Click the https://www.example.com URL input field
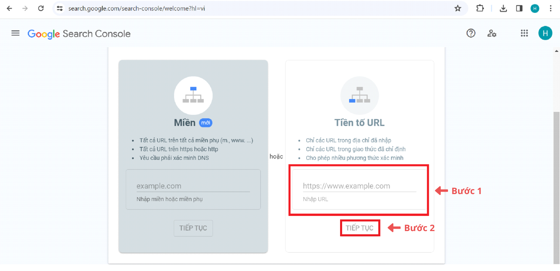Image resolution: width=560 pixels, height=271 pixels. (x=359, y=186)
